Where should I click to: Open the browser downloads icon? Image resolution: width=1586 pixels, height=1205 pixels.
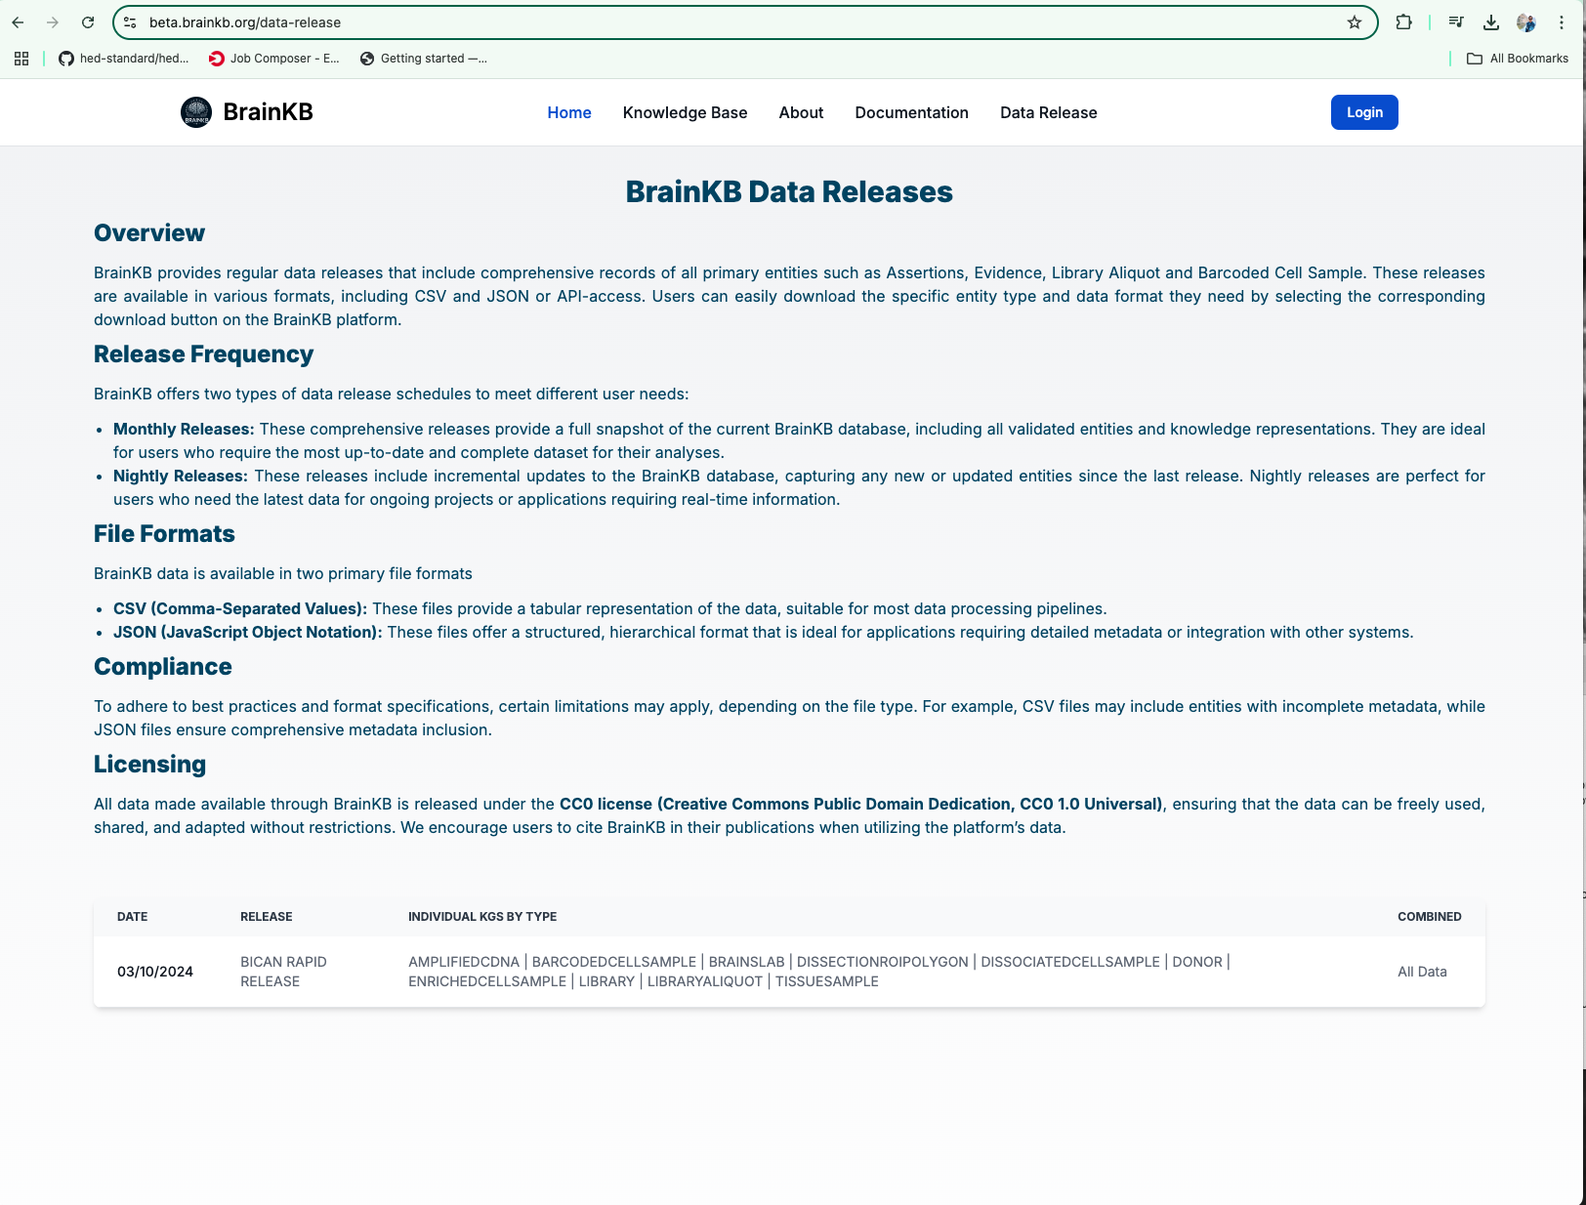pyautogui.click(x=1491, y=22)
